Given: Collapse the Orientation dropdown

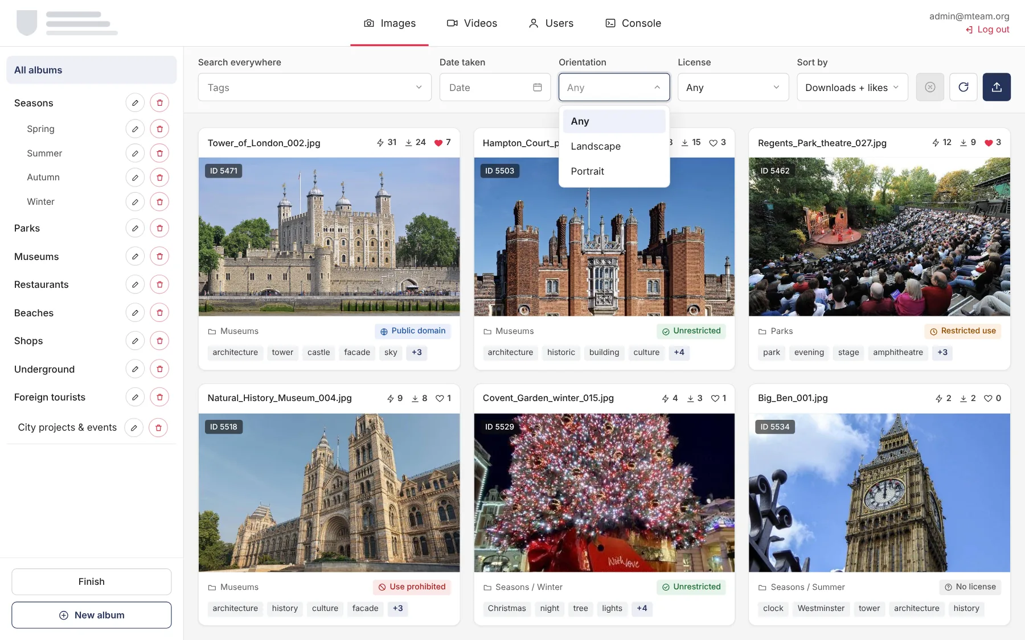Looking at the screenshot, I should point(614,87).
